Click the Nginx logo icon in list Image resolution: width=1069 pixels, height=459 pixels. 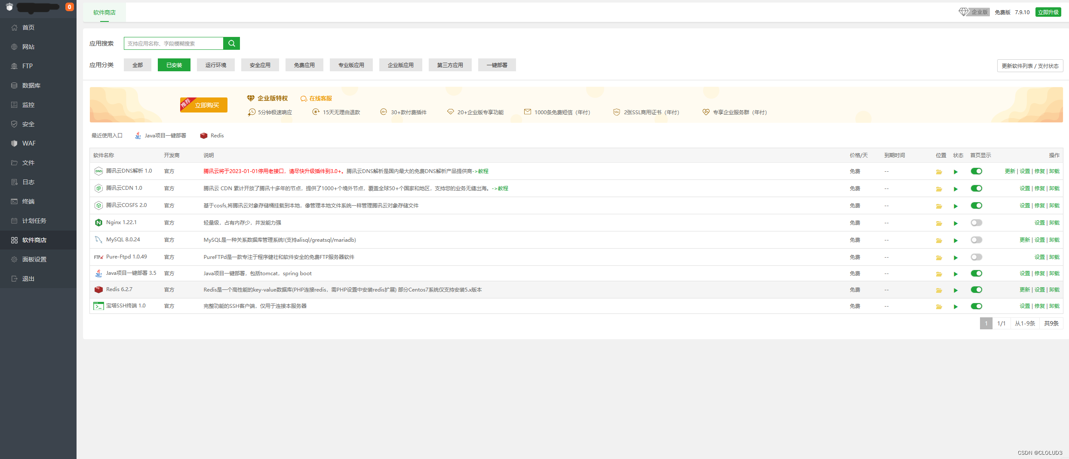[x=98, y=222]
